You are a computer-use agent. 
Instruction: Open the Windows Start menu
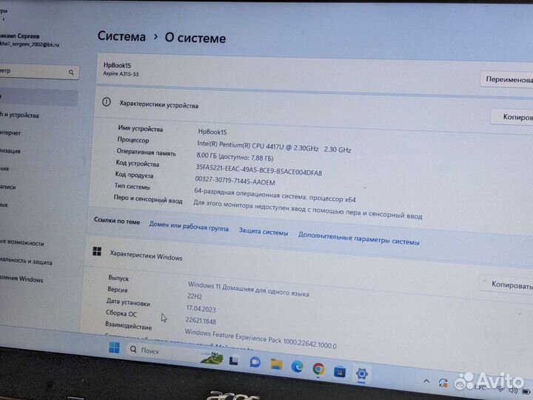[x=114, y=347]
